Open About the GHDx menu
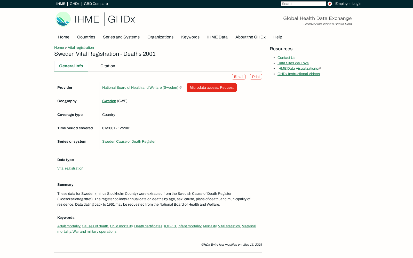This screenshot has height=258, width=413. click(250, 37)
